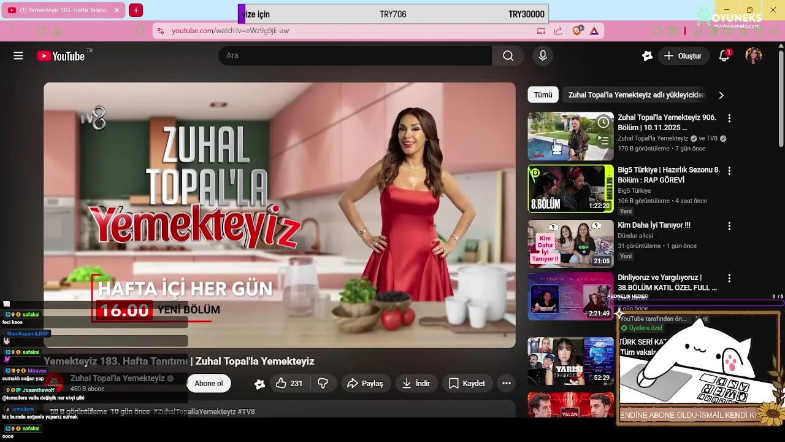Open Zuhal Topal'la Yemekteyiz 906. Bölüm thumbnail

point(570,136)
